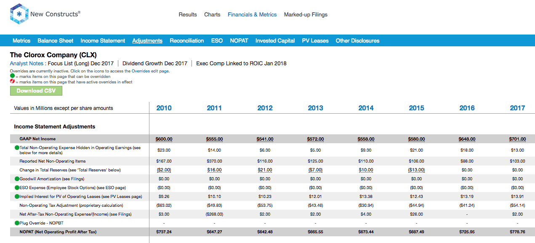Click Change in Total Reserves value ($2.00)
Image resolution: width=535 pixels, height=243 pixels.
point(164,170)
